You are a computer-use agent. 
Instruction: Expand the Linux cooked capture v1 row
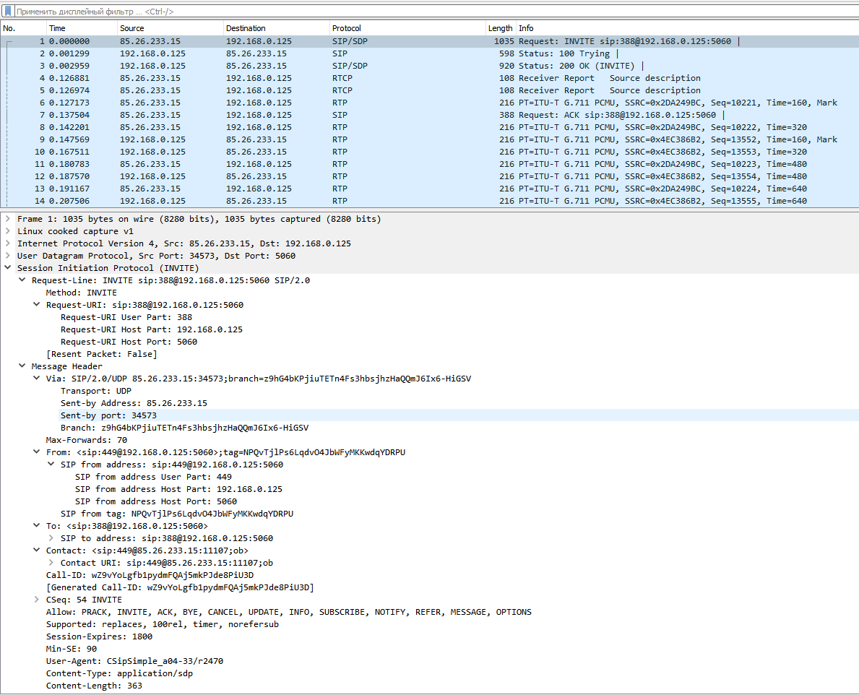pos(7,231)
